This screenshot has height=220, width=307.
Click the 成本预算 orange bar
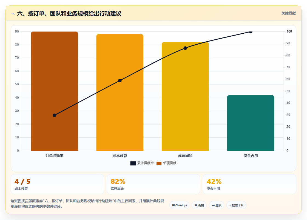point(120,92)
